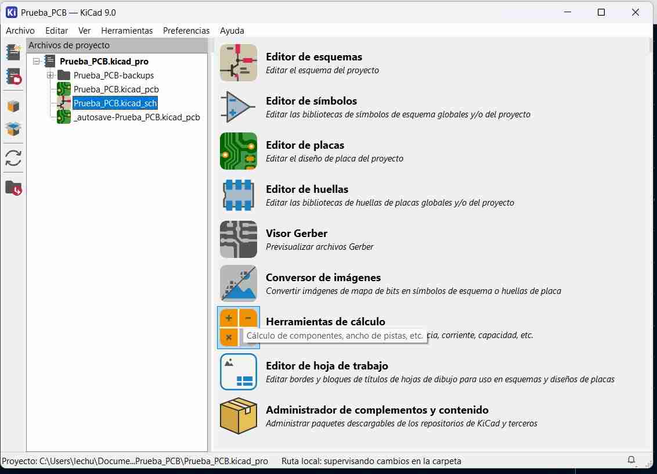This screenshot has width=657, height=474.
Task: Click the Editor de huellas title text
Action: pos(307,189)
